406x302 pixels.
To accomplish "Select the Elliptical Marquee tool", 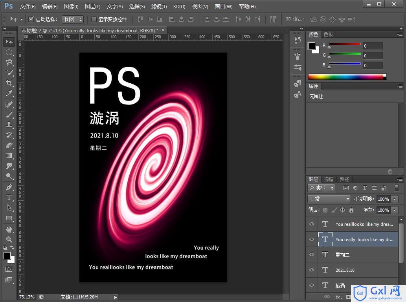I will (x=9, y=52).
